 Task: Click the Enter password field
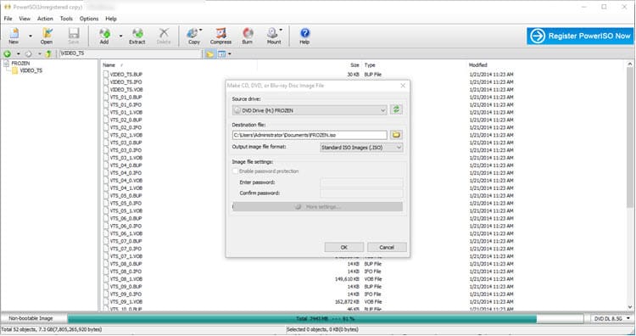[361, 182]
